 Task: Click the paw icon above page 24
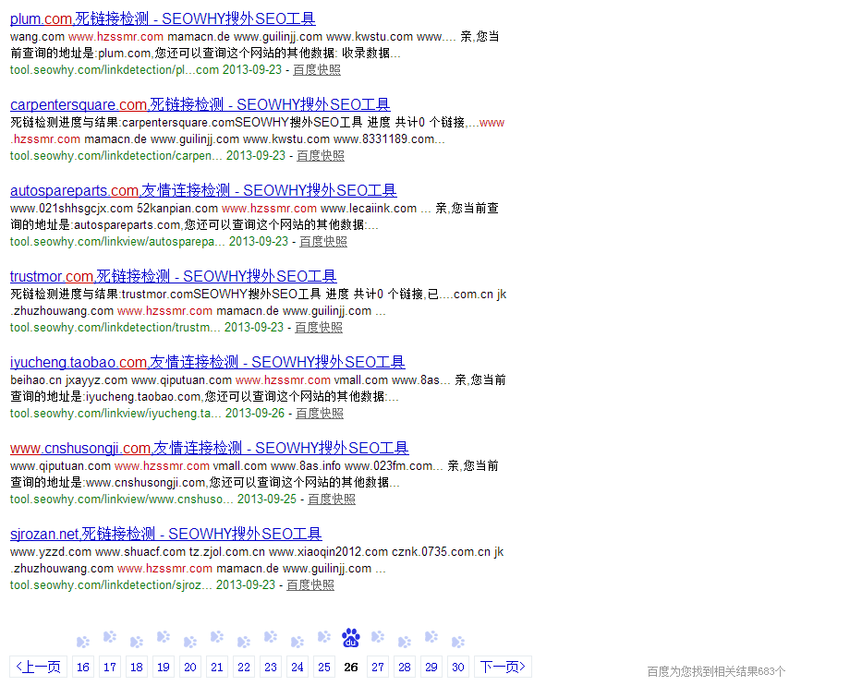pyautogui.click(x=297, y=642)
